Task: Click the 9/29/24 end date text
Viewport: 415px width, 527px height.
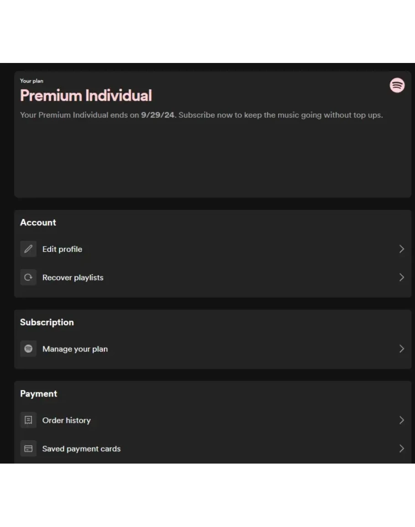Action: [x=158, y=115]
